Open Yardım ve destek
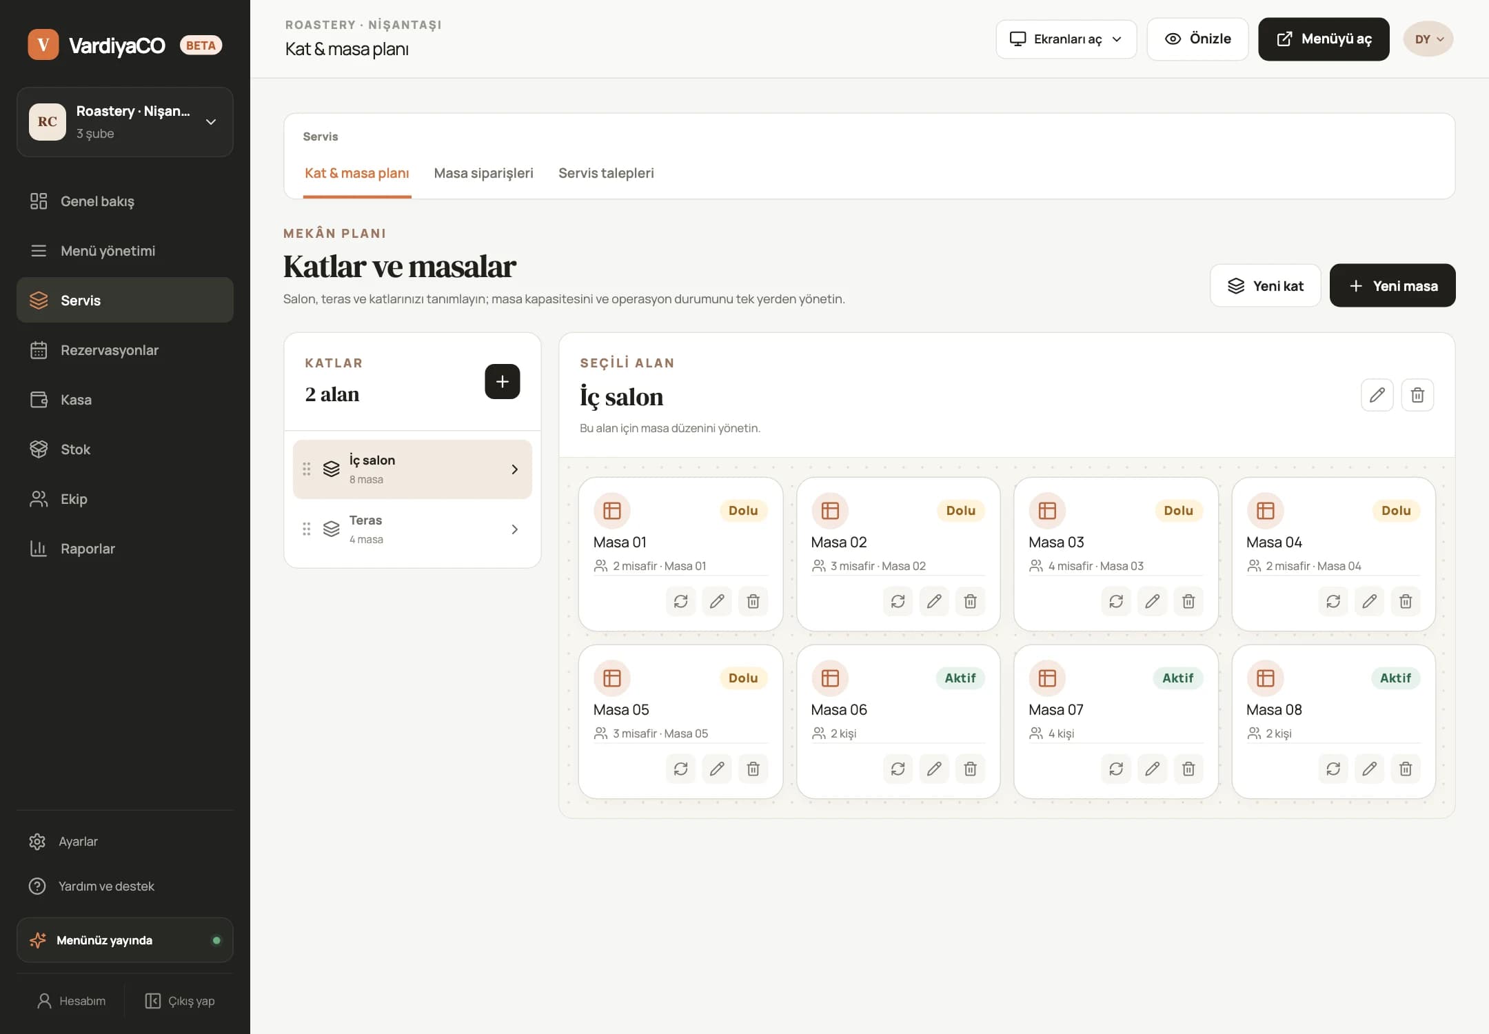The height and width of the screenshot is (1034, 1489). pyautogui.click(x=125, y=886)
